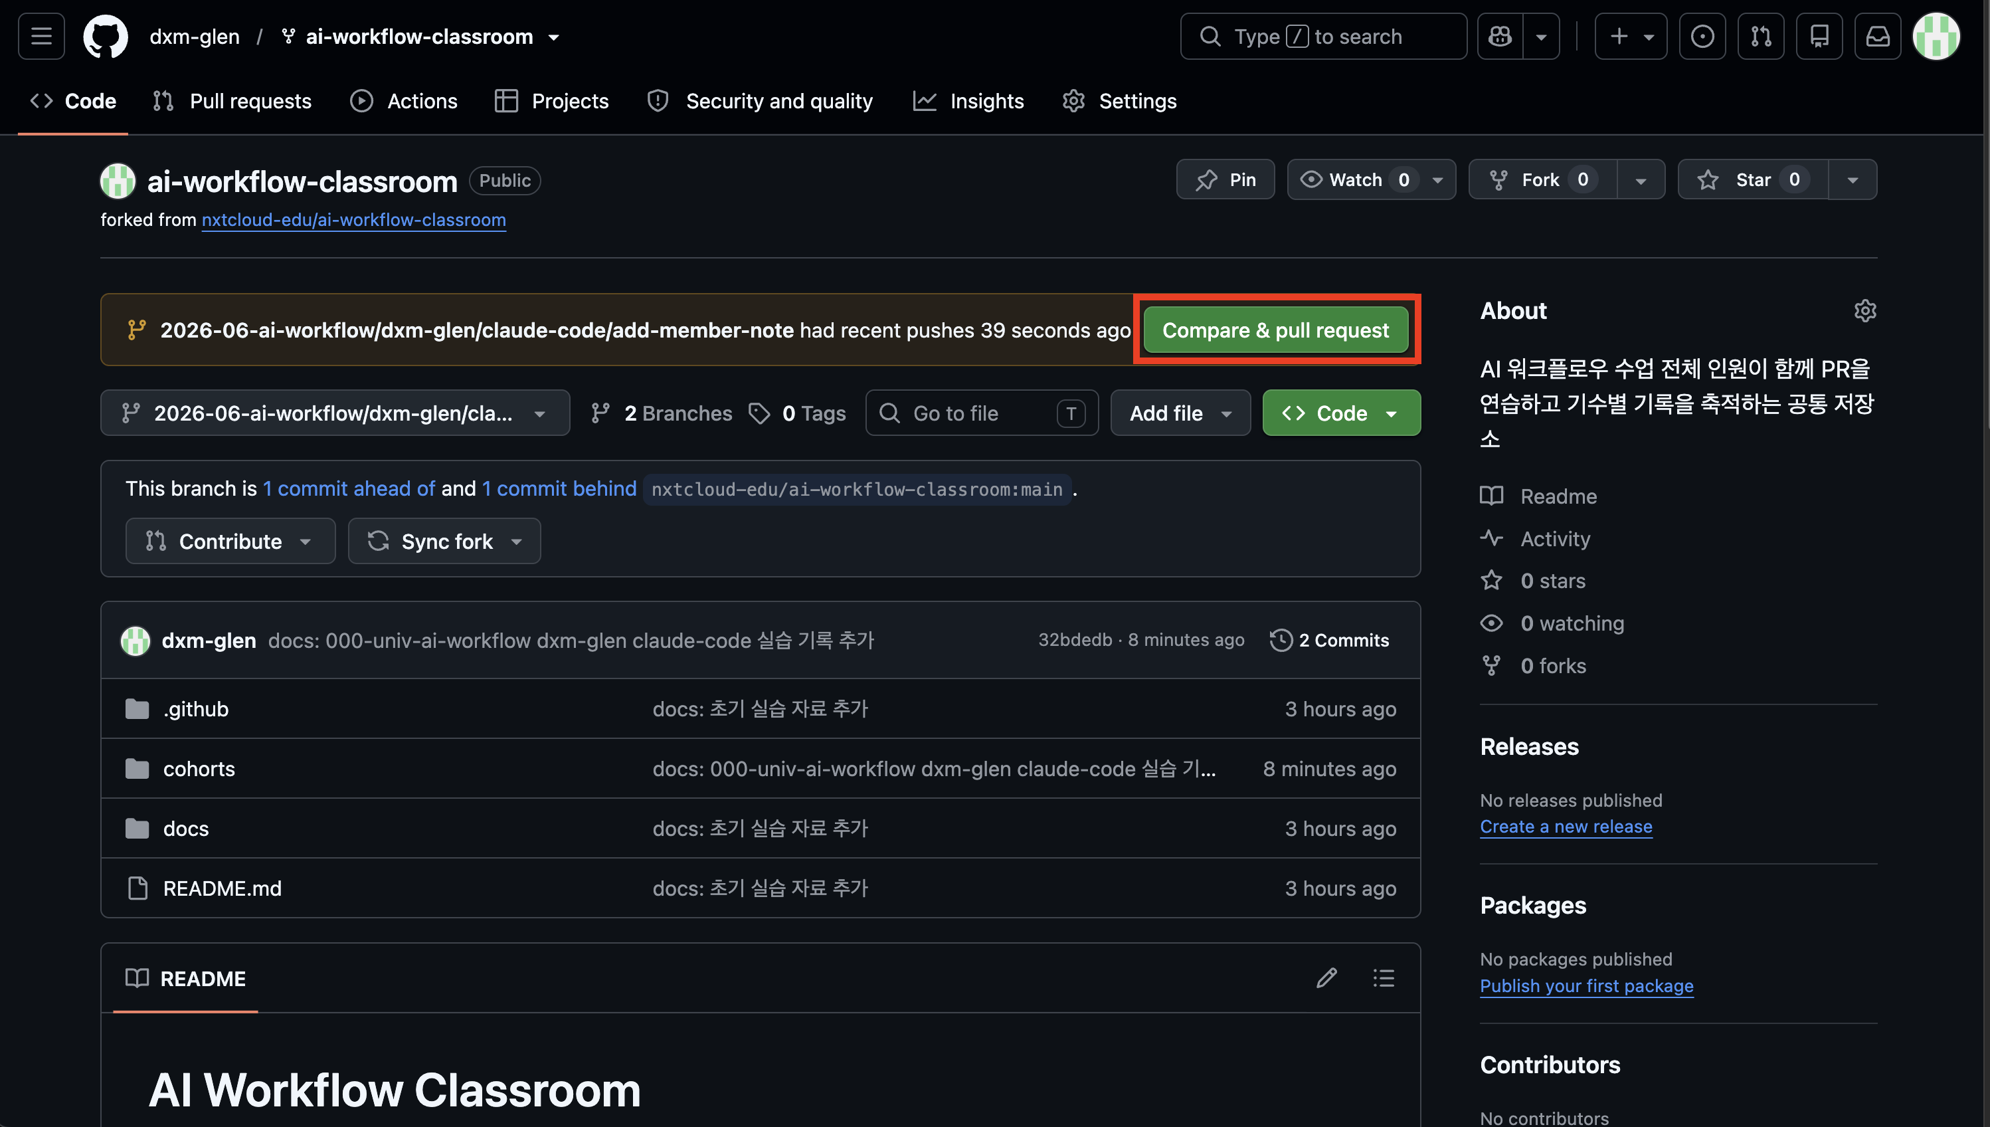Open the issues icon in header
The height and width of the screenshot is (1127, 1990).
tap(1702, 37)
